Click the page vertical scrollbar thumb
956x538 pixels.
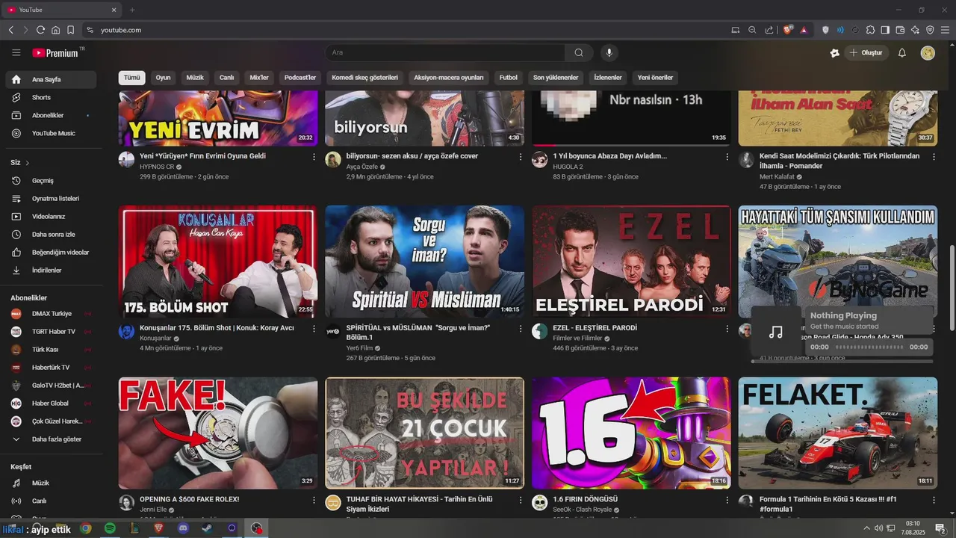[x=952, y=288]
